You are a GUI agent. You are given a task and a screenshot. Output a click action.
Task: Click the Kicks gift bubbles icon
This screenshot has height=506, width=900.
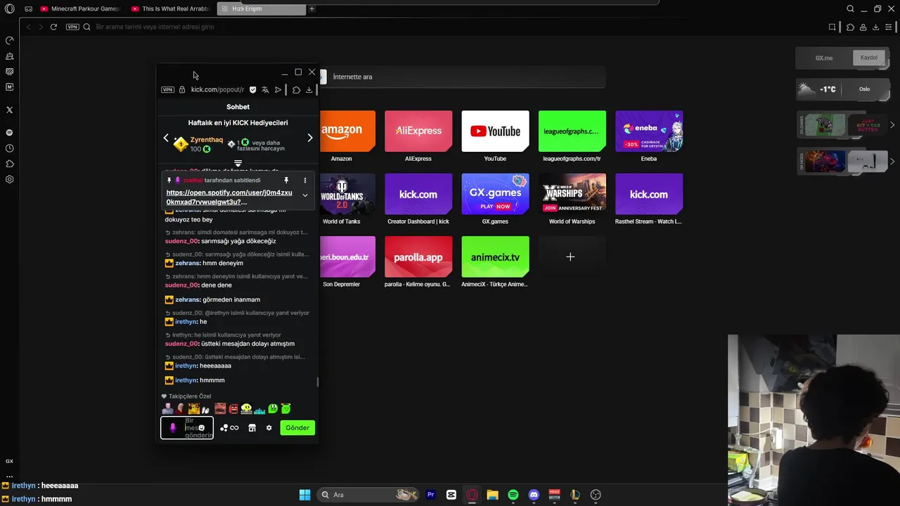(224, 428)
